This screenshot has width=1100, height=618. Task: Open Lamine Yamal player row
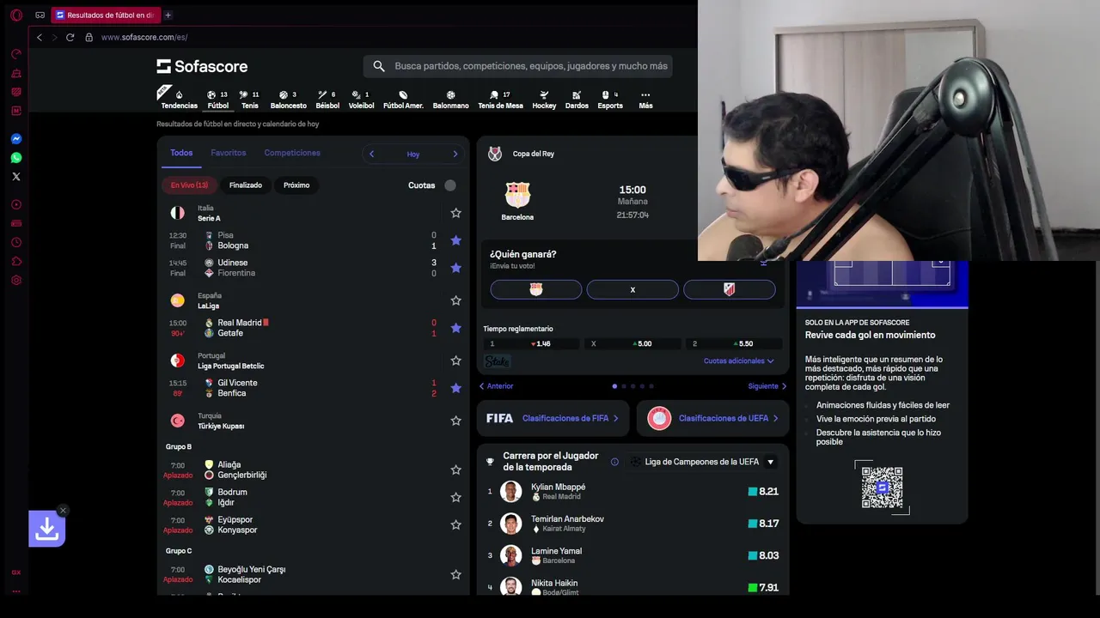pyautogui.click(x=632, y=555)
